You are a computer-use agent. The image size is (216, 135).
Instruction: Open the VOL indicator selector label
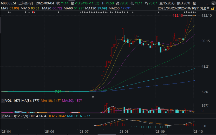coord(9,100)
